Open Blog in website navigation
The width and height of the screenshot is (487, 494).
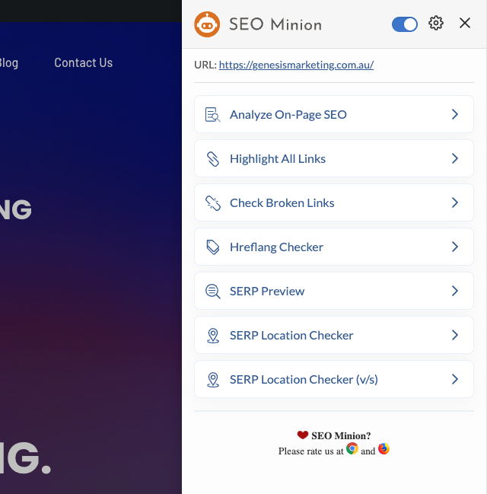[9, 62]
